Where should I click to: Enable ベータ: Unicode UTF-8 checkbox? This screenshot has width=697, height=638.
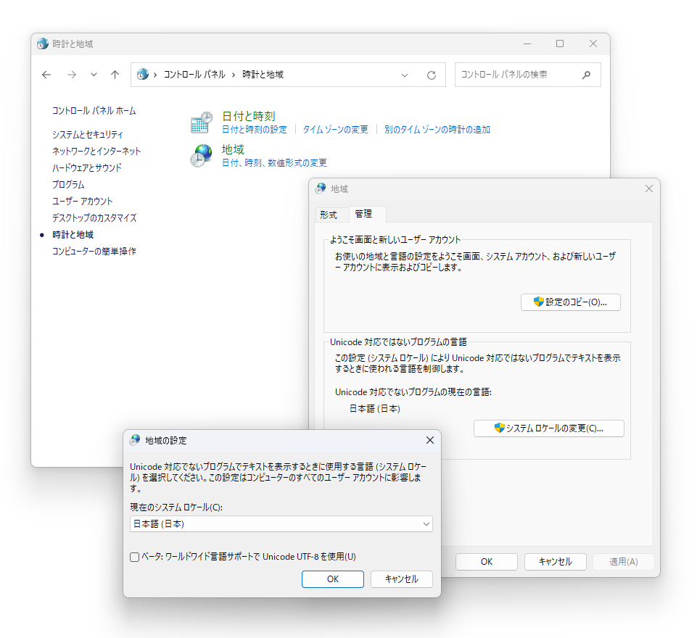[133, 557]
